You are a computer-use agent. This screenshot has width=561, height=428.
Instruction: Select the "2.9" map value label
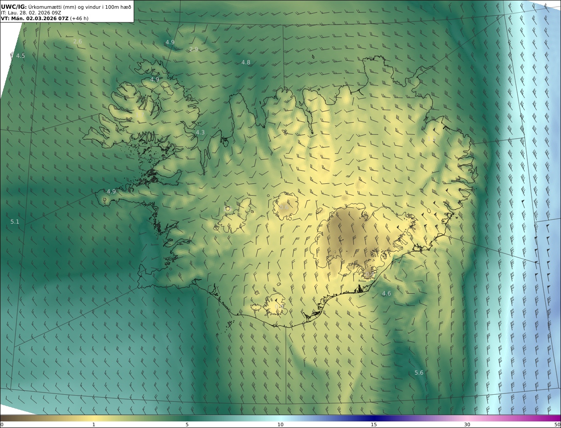tap(194, 49)
